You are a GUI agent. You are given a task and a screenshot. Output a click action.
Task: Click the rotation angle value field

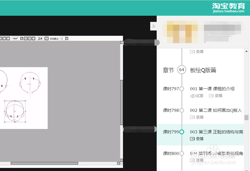click(x=15, y=39)
